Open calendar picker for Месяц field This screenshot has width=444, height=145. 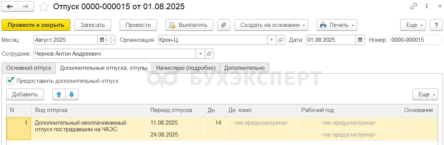coord(102,40)
